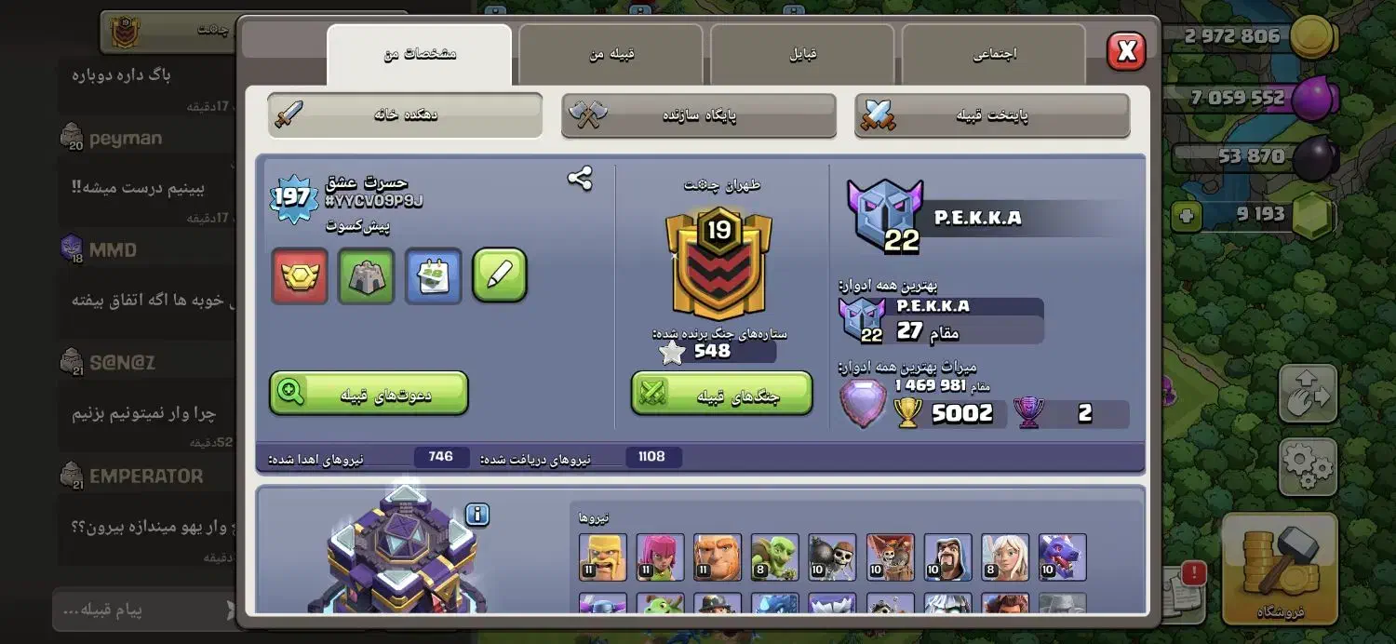The width and height of the screenshot is (1396, 644).
Task: Click the جنگ‌های قبیله green button
Action: 722,393
